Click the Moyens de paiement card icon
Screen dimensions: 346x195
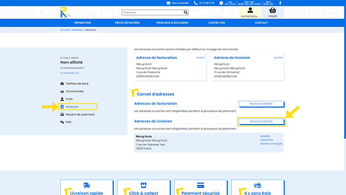pos(62,114)
